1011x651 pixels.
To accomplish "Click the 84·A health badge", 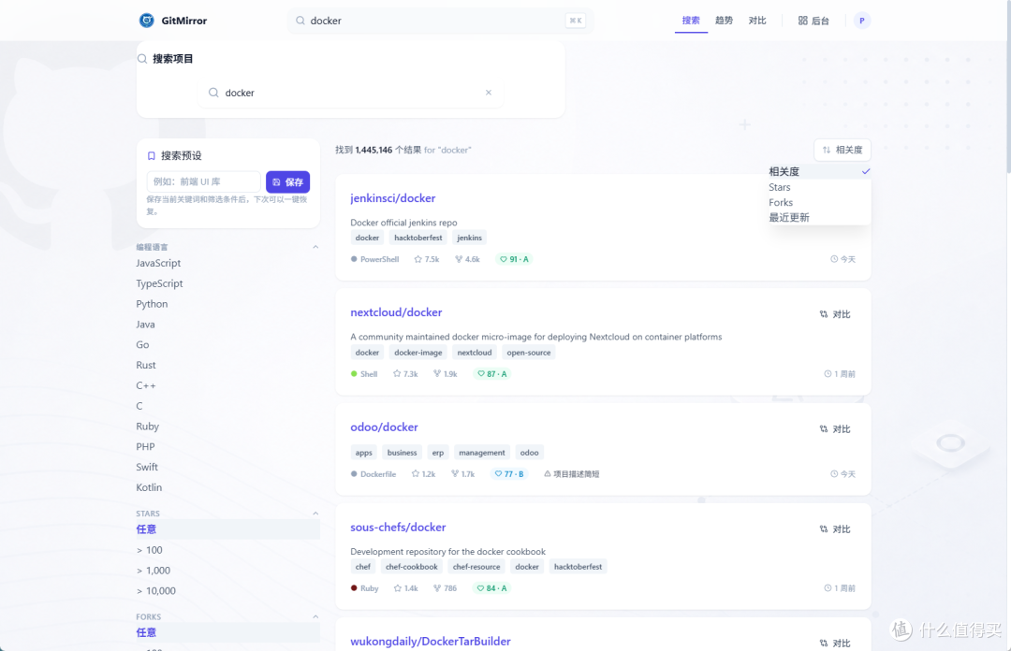I will point(491,588).
